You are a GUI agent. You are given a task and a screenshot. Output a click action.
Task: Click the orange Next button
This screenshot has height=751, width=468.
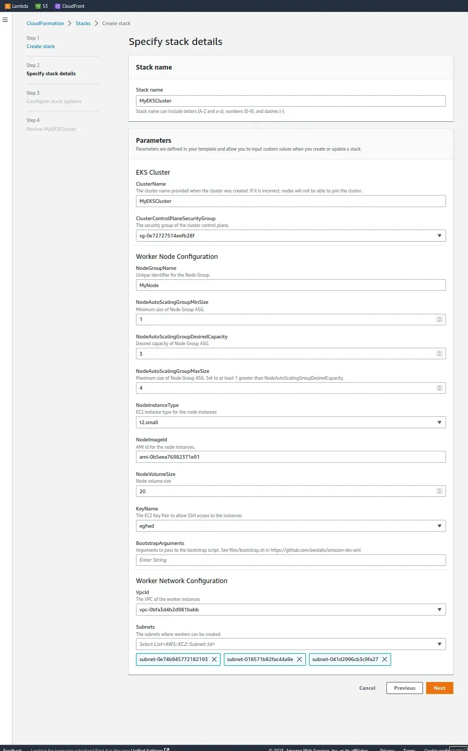tap(439, 688)
